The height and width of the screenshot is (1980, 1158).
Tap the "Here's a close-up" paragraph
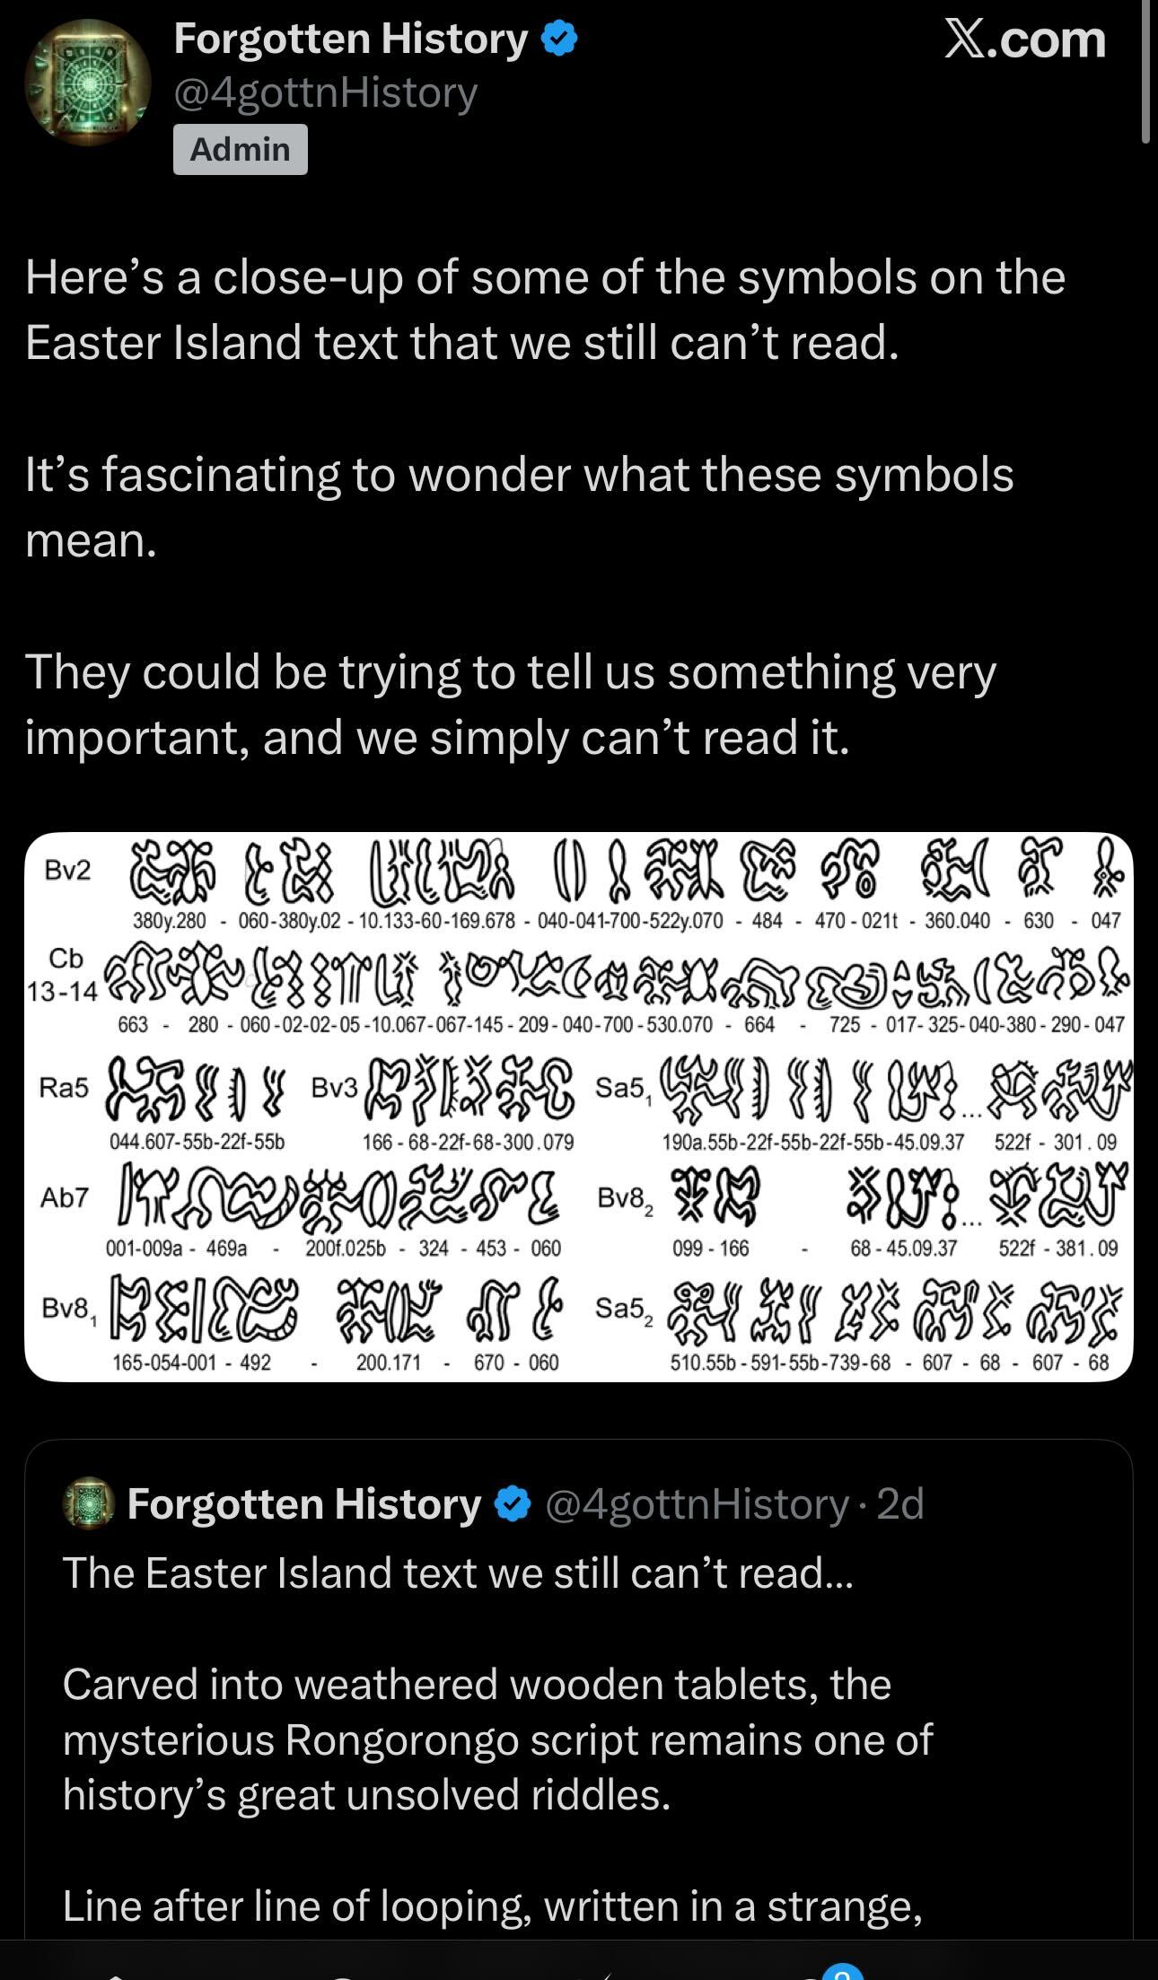point(545,310)
